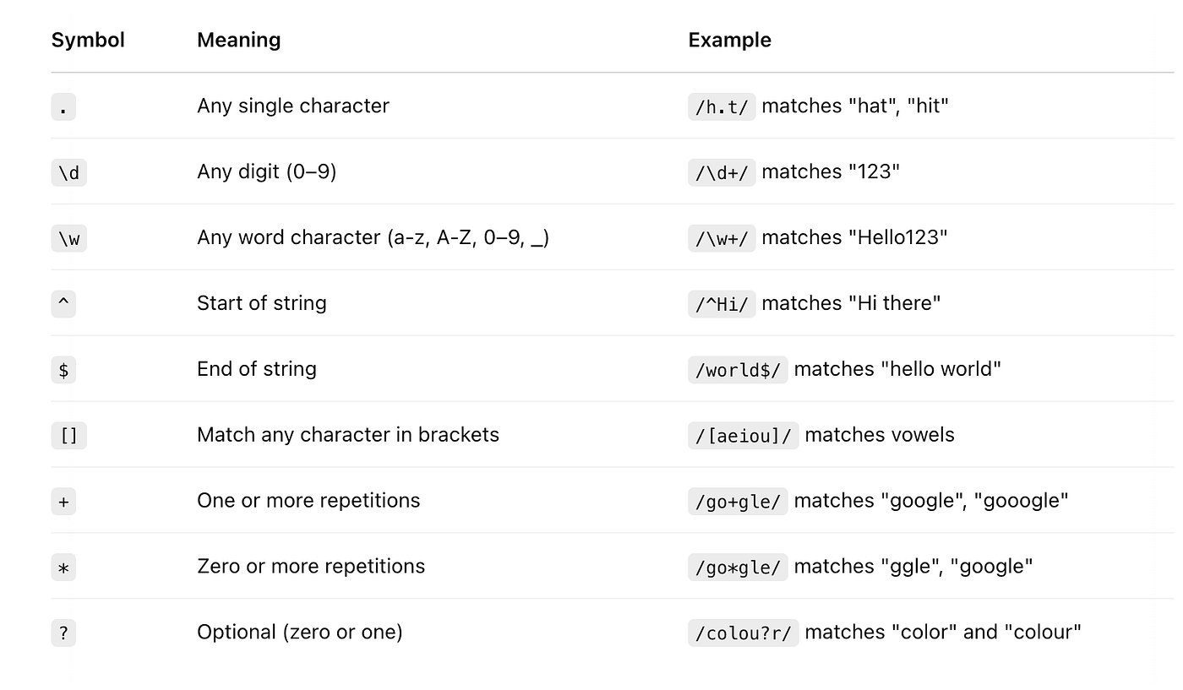
Task: Select the square brackets symbol chip
Action: pyautogui.click(x=68, y=436)
